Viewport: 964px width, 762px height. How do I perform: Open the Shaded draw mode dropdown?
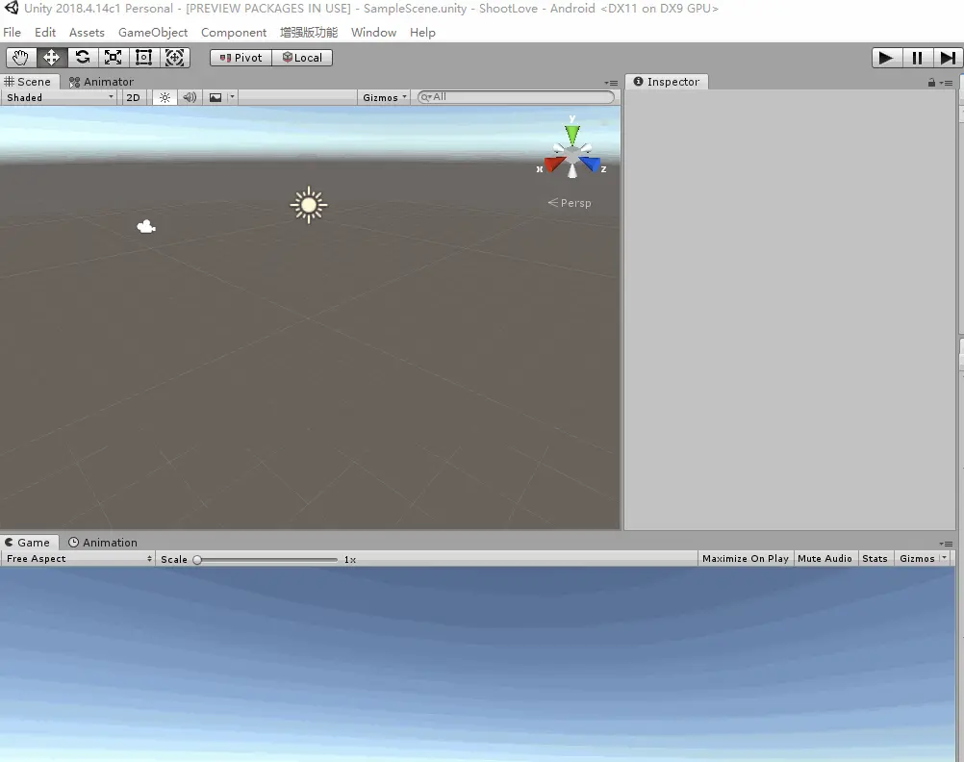(x=60, y=97)
